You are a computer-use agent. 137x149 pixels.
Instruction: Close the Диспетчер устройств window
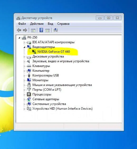click(x=117, y=18)
